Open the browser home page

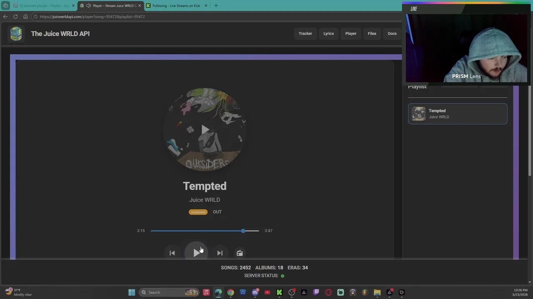click(25, 17)
